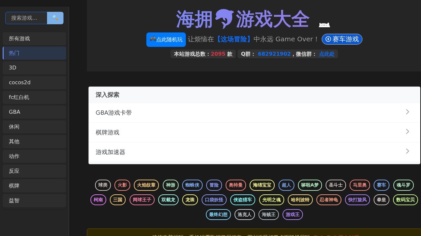This screenshot has width=421, height=236.
Task: Click the 最终幻想 game tag
Action: [218, 214]
